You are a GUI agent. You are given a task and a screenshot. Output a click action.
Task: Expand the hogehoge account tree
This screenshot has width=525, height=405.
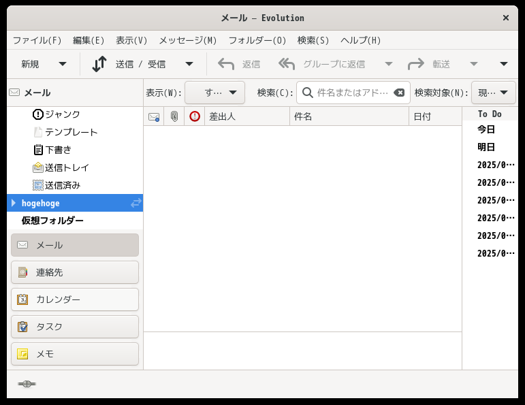[14, 203]
